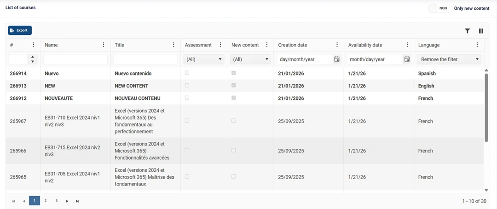This screenshot has width=497, height=209.
Task: Open the column chooser icon
Action: pyautogui.click(x=481, y=31)
